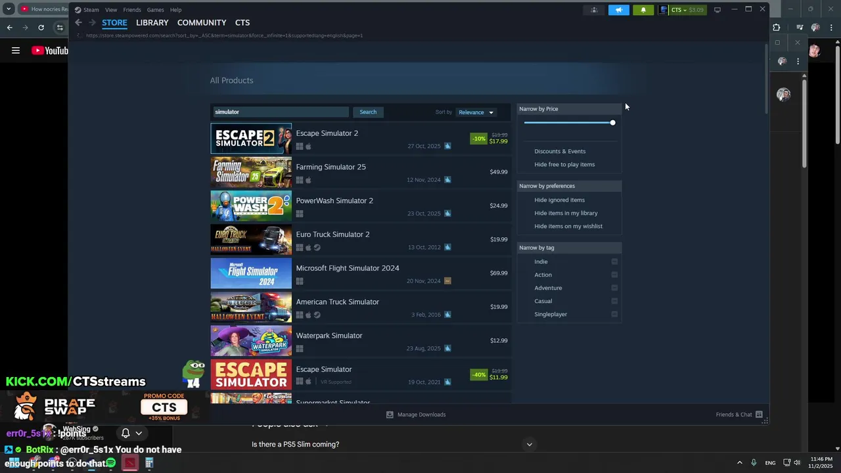This screenshot has height=473, width=841.
Task: Toggle Discounts & Events filter
Action: (x=560, y=151)
